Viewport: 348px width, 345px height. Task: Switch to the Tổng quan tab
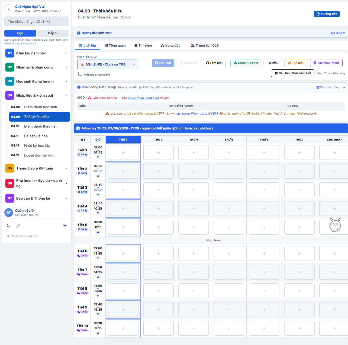[x=115, y=45]
